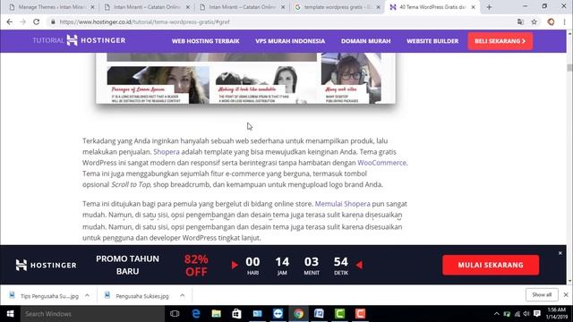Open the Windows Start menu

pos(10,314)
